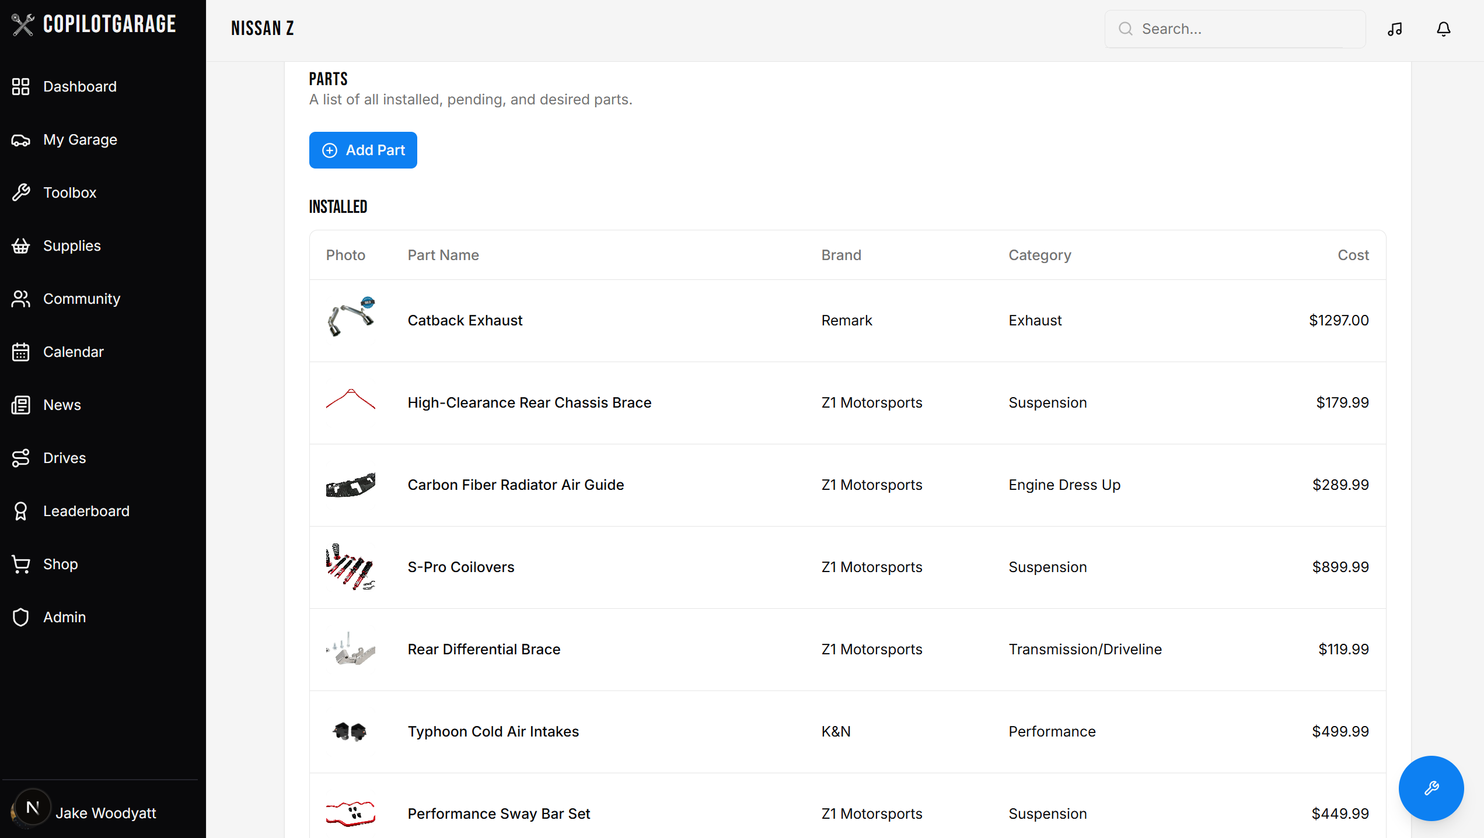Click the Typhoon Cold Air Intakes photo
The image size is (1484, 838).
pos(350,732)
